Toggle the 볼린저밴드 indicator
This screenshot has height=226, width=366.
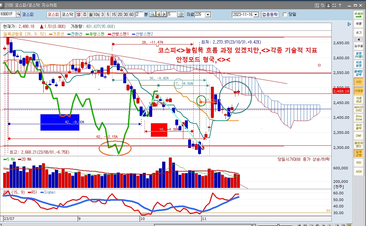(359, 145)
